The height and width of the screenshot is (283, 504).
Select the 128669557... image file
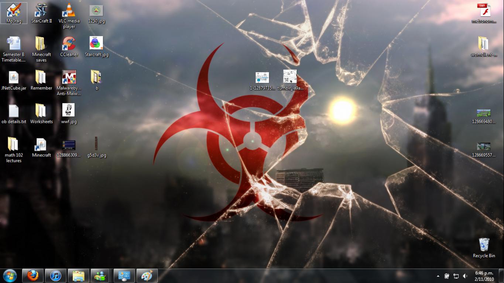coord(484,149)
